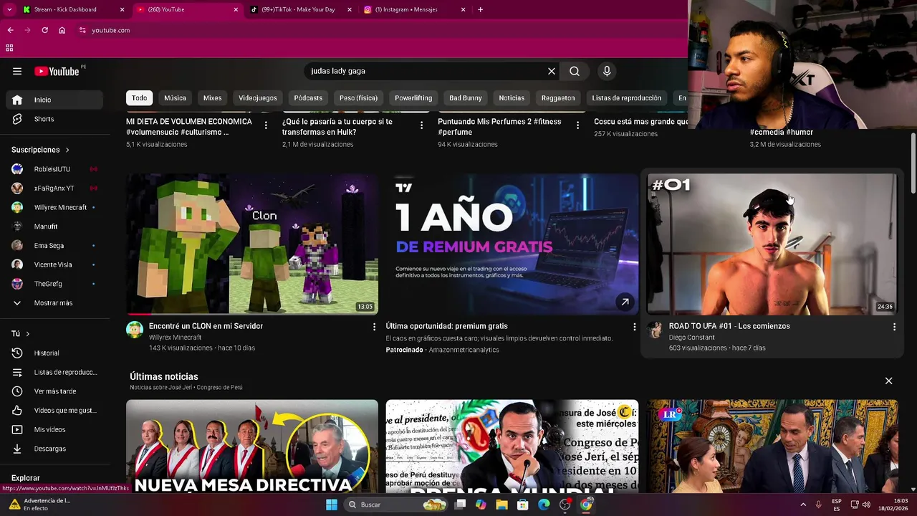Go back with the browser back arrow
Viewport: 917px width, 516px height.
[10, 30]
